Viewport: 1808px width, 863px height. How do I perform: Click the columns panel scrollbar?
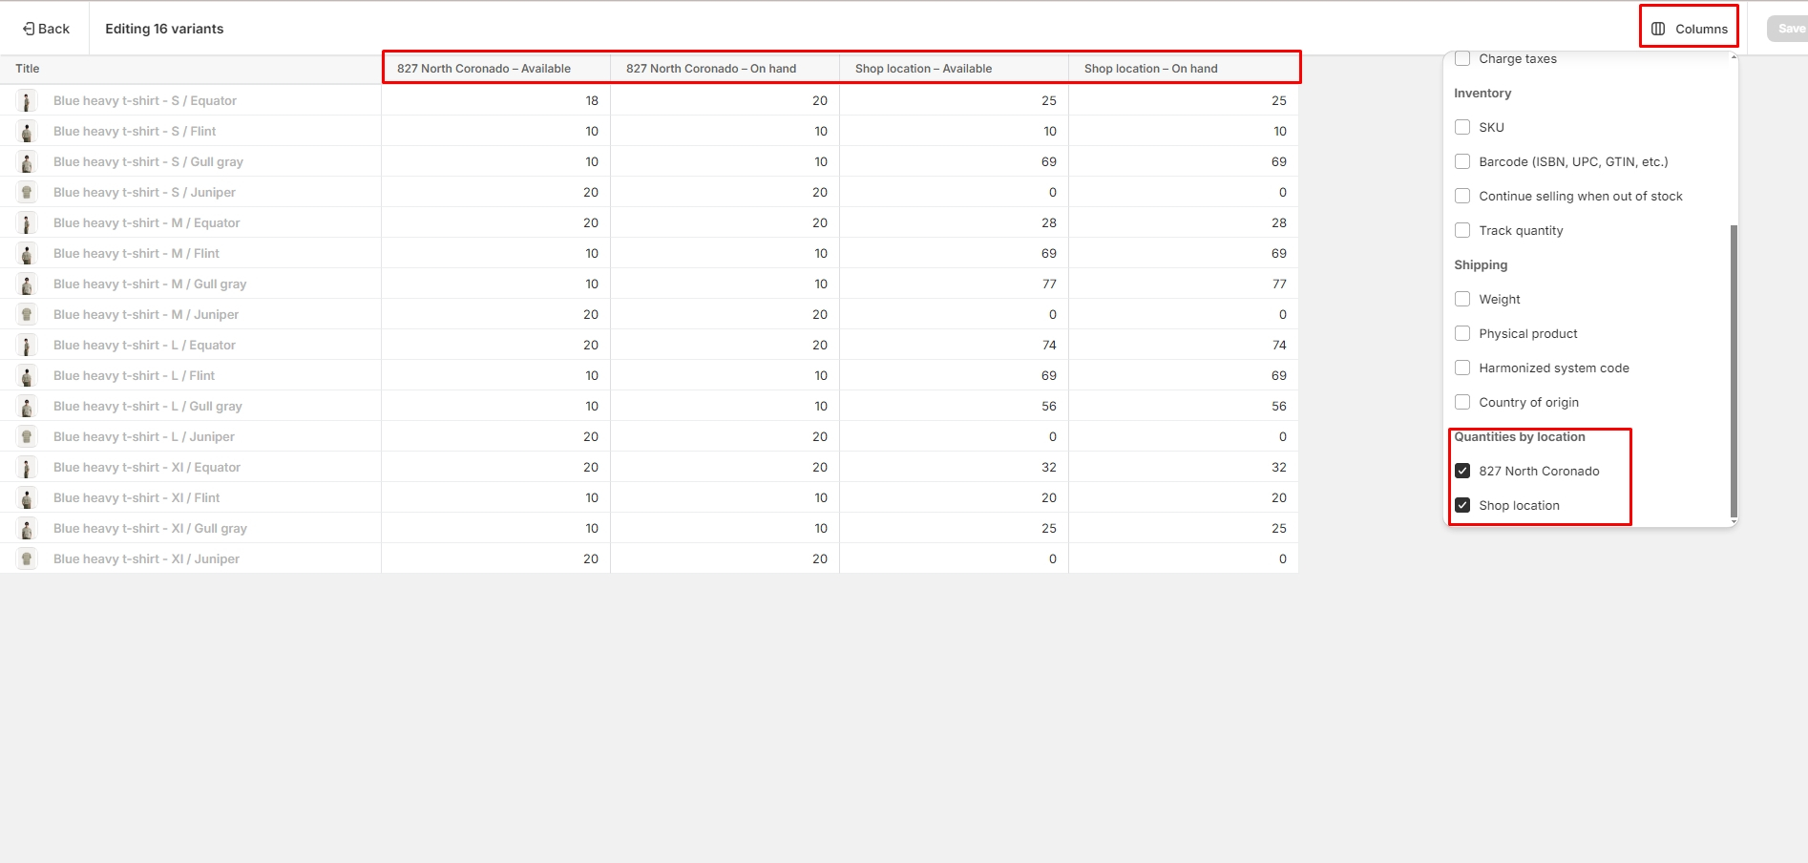pyautogui.click(x=1734, y=372)
